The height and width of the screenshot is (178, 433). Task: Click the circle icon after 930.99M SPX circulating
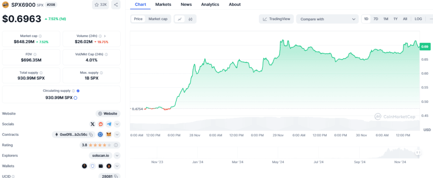tap(75, 98)
